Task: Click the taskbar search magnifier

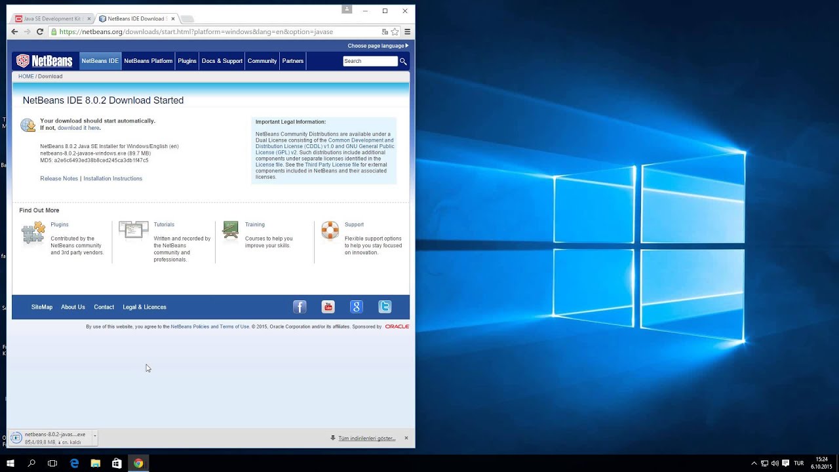Action: pyautogui.click(x=31, y=463)
